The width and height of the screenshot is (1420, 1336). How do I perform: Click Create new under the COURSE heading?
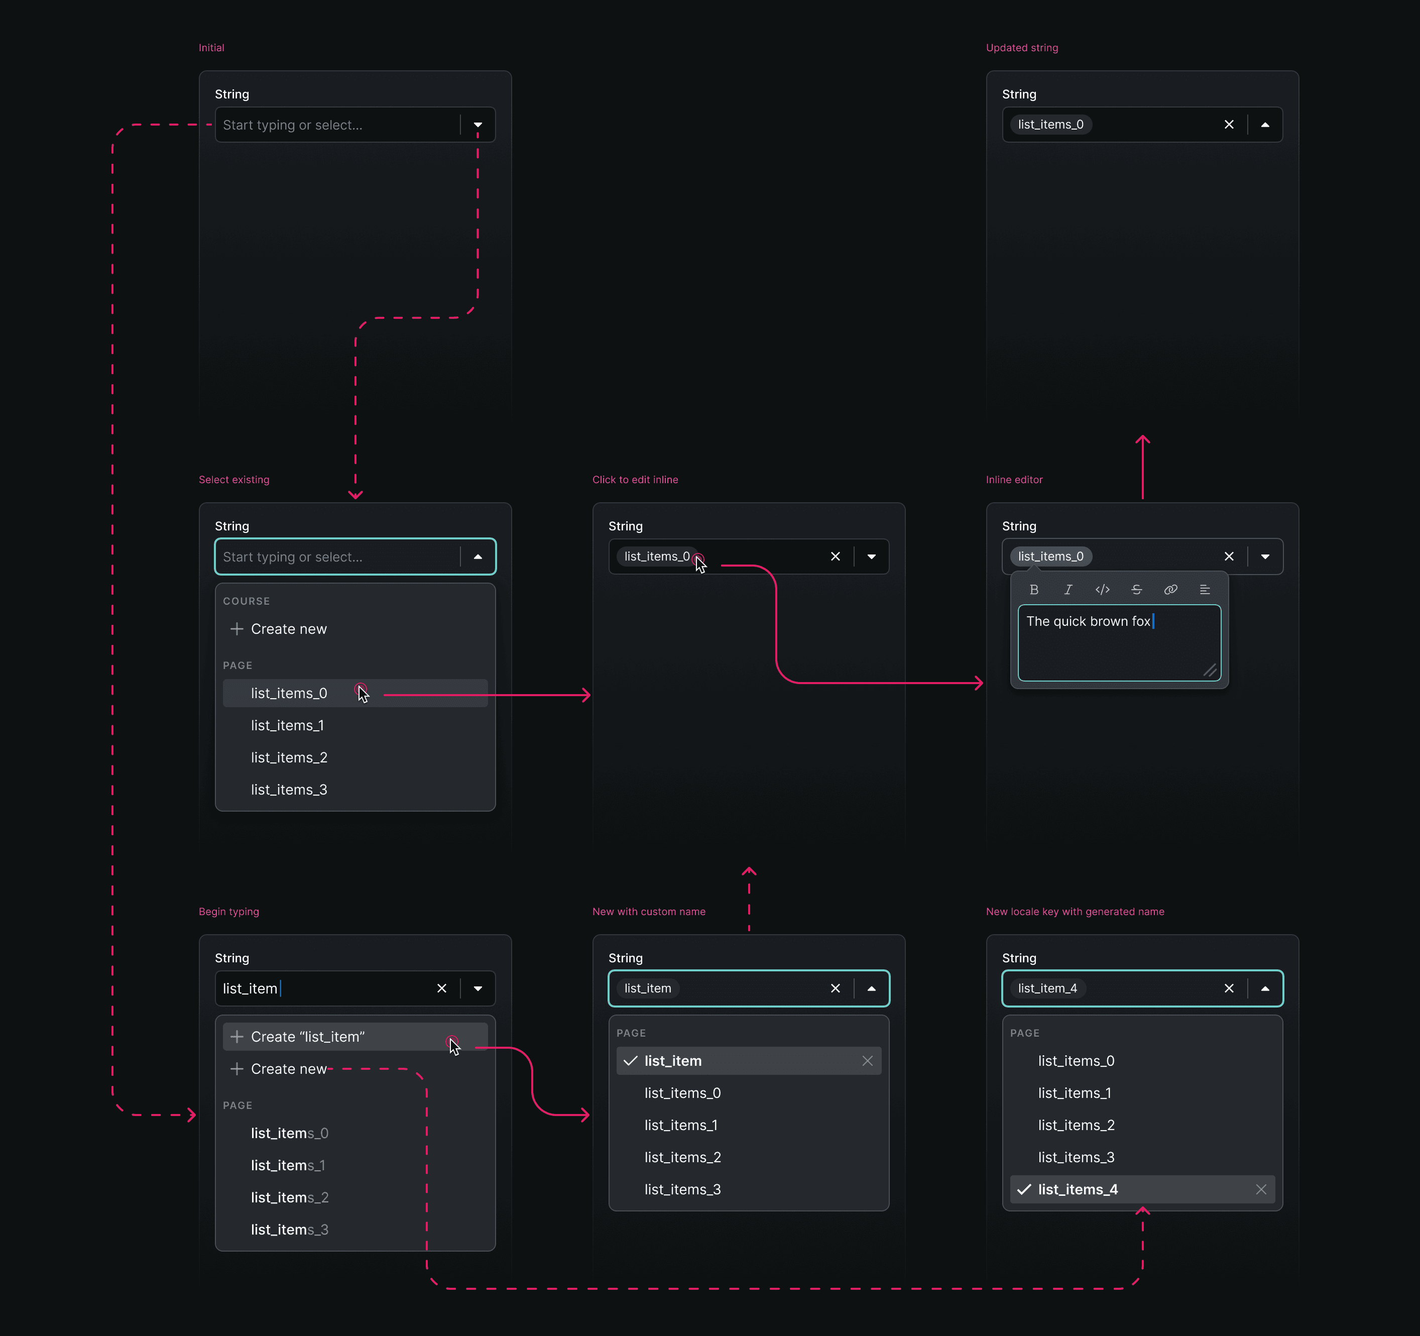(355, 629)
